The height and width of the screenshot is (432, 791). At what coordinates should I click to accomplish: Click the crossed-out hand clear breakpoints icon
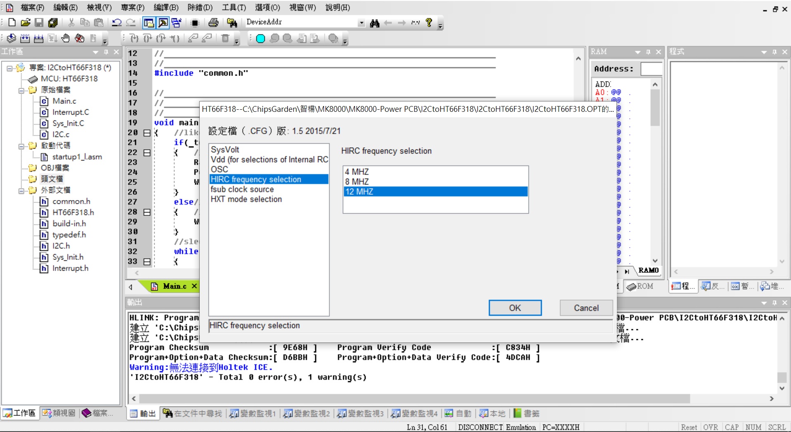(x=80, y=38)
